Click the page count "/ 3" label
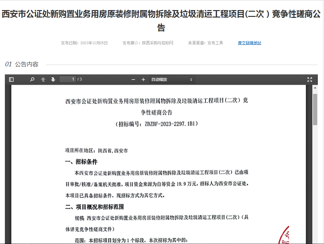Screen dimensions: 324x244 click(x=80, y=79)
